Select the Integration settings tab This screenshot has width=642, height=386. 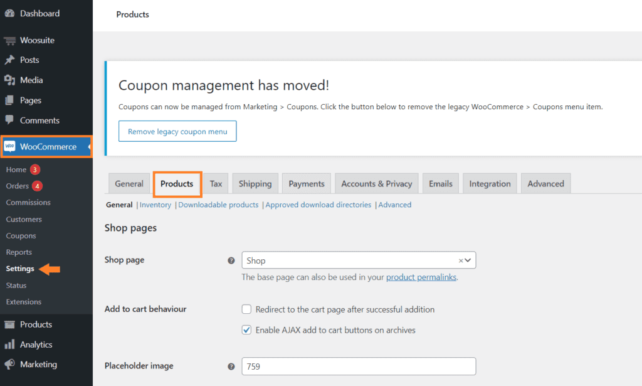tap(490, 183)
